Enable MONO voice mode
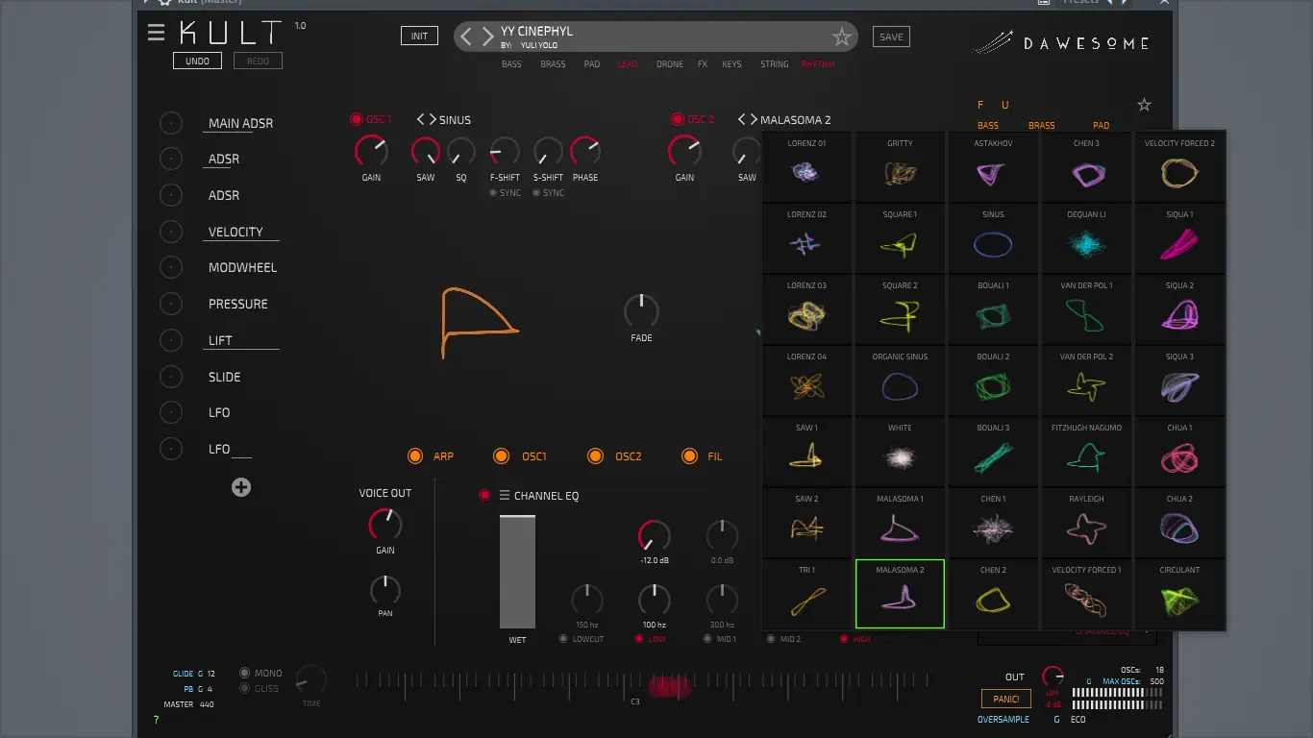 click(245, 674)
